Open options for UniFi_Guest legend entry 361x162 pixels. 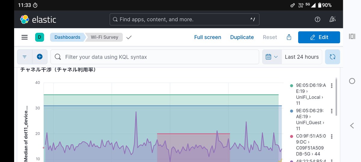click(x=332, y=111)
